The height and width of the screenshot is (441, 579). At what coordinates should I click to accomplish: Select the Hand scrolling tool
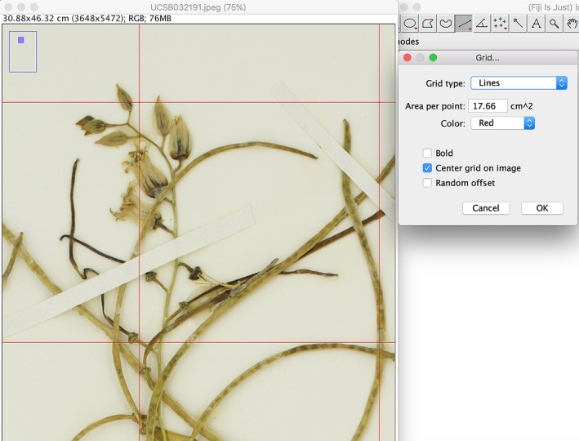coord(572,24)
